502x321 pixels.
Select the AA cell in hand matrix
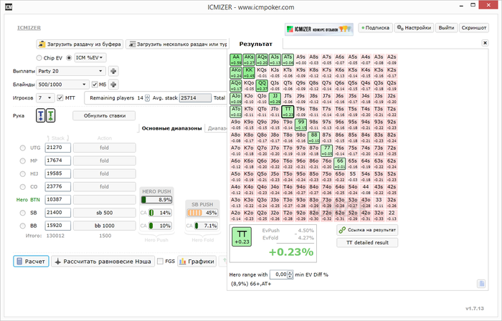tap(236, 59)
